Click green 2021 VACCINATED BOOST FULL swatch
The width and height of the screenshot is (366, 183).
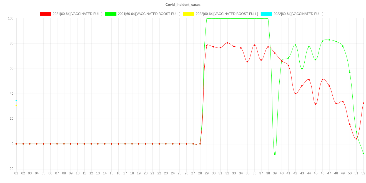[x=111, y=14]
